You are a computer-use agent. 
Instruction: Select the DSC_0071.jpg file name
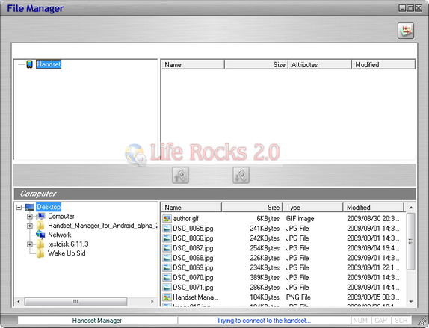pyautogui.click(x=193, y=288)
